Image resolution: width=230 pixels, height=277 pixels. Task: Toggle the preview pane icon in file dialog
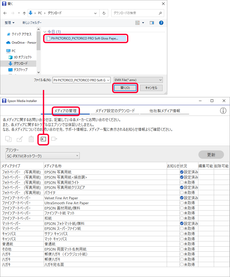click(152, 23)
